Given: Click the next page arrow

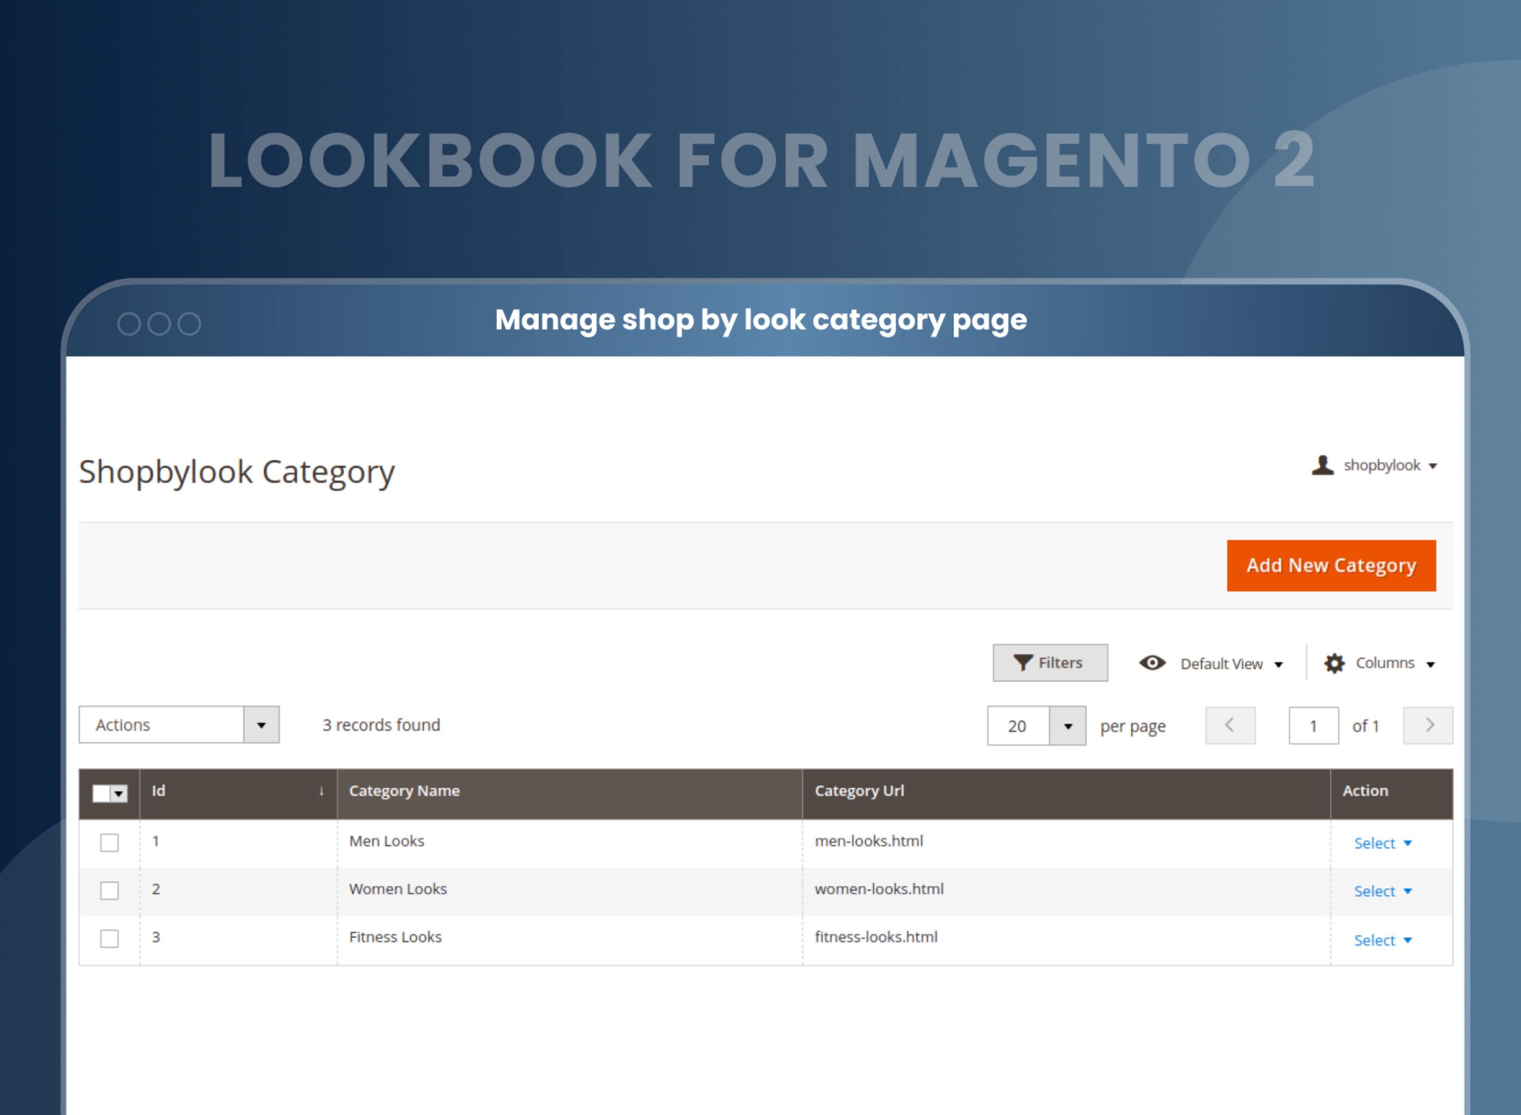Looking at the screenshot, I should click(x=1428, y=725).
